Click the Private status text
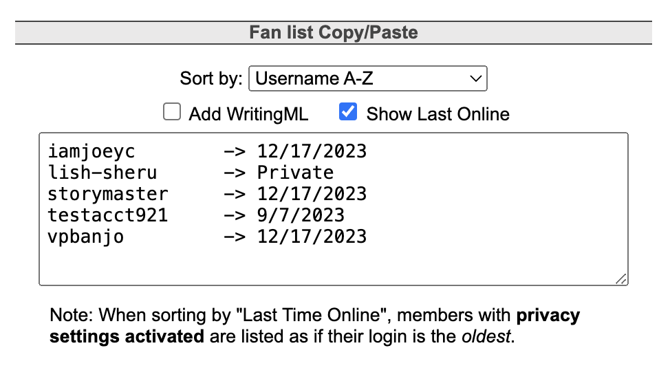Screen dimensions: 670x392 pos(295,173)
